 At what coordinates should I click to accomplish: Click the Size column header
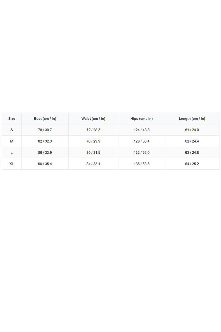click(x=12, y=119)
